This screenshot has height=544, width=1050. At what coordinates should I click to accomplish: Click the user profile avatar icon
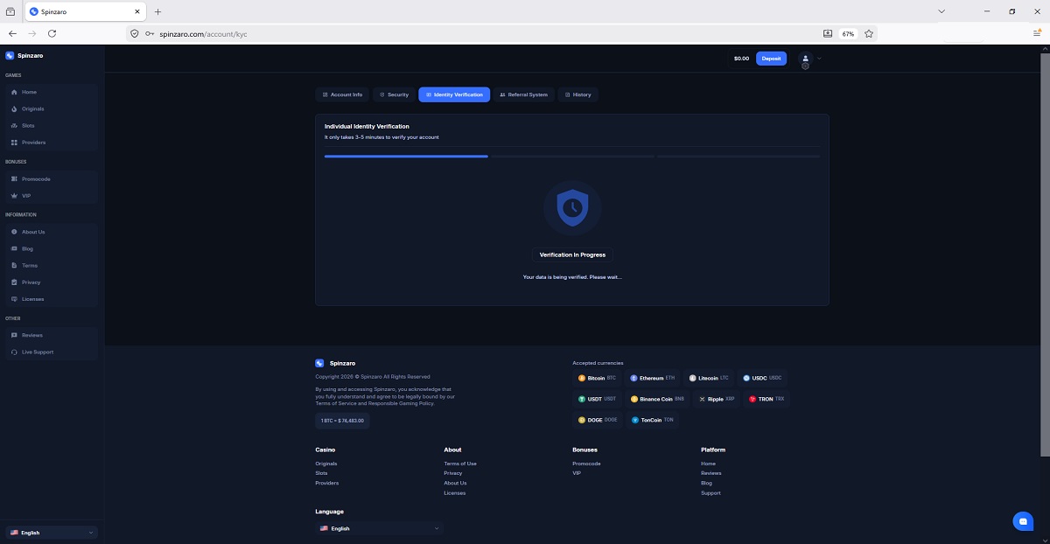[805, 59]
